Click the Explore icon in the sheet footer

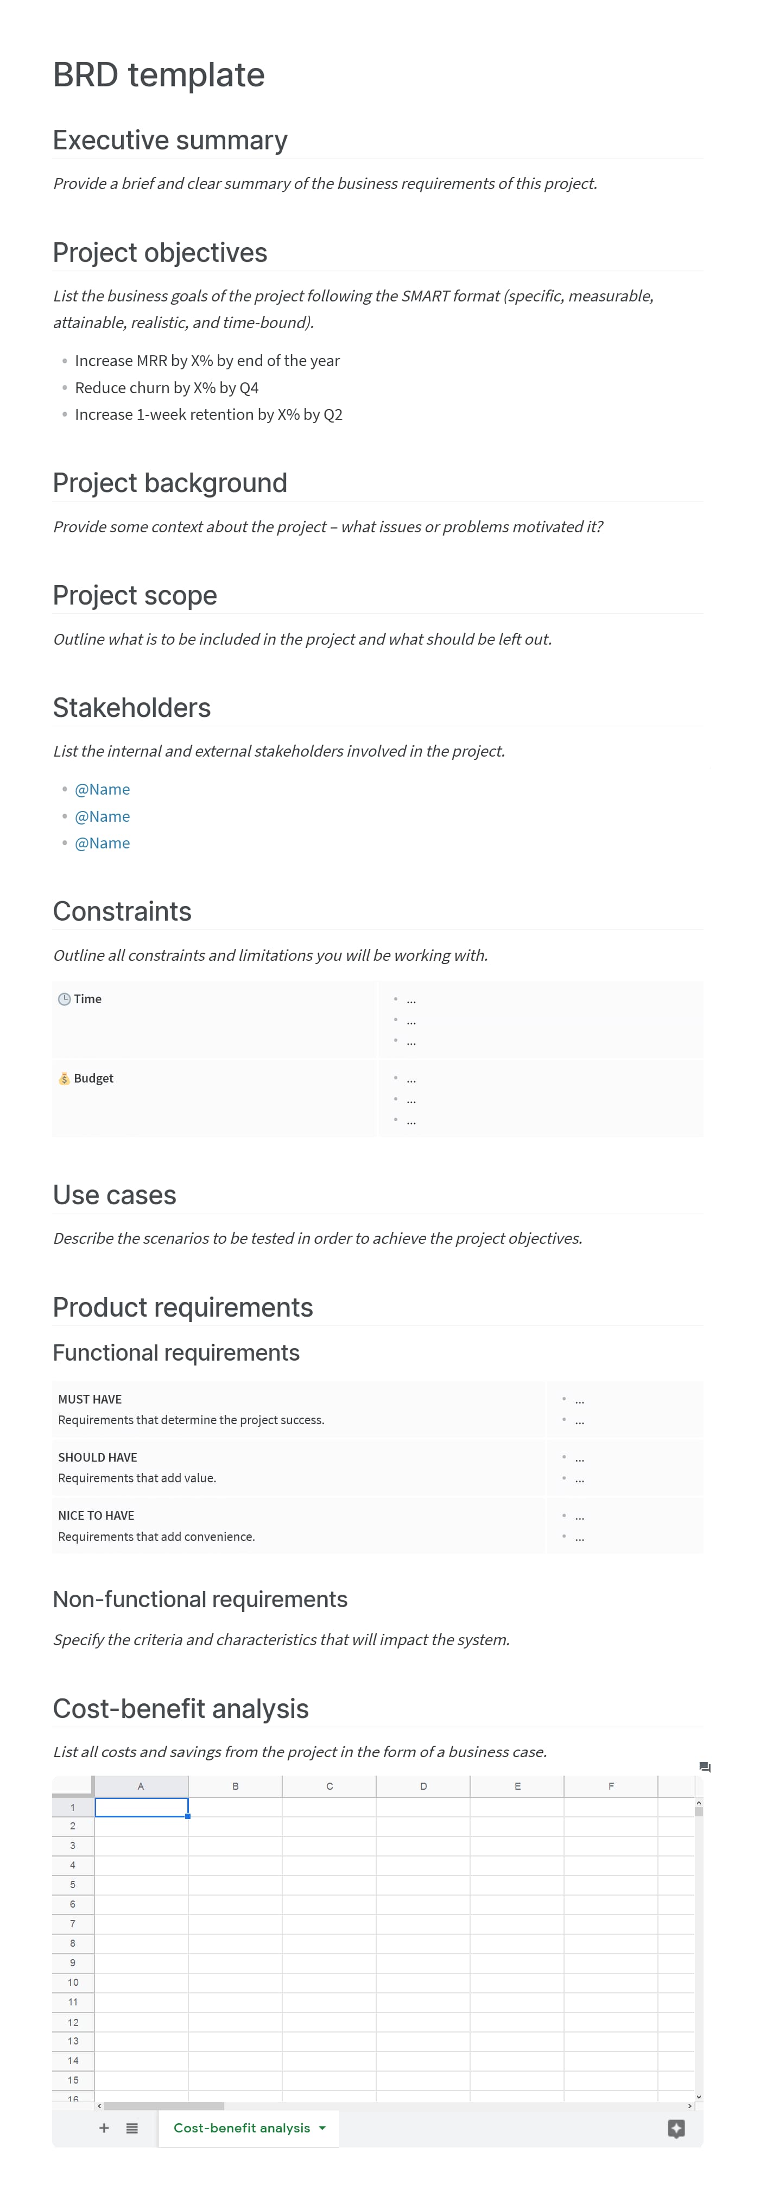coord(676,2129)
